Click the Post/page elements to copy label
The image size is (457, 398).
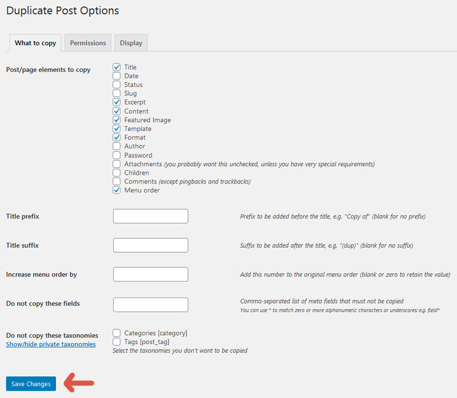(48, 70)
